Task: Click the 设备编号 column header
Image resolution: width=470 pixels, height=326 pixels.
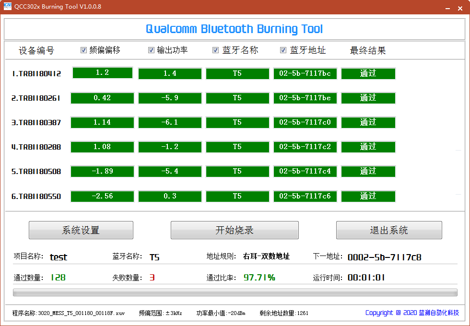Action: 36,50
